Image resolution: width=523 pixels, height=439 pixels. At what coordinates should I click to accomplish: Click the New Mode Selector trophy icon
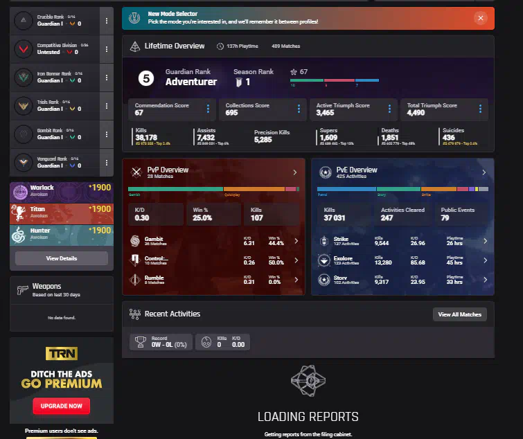[134, 18]
